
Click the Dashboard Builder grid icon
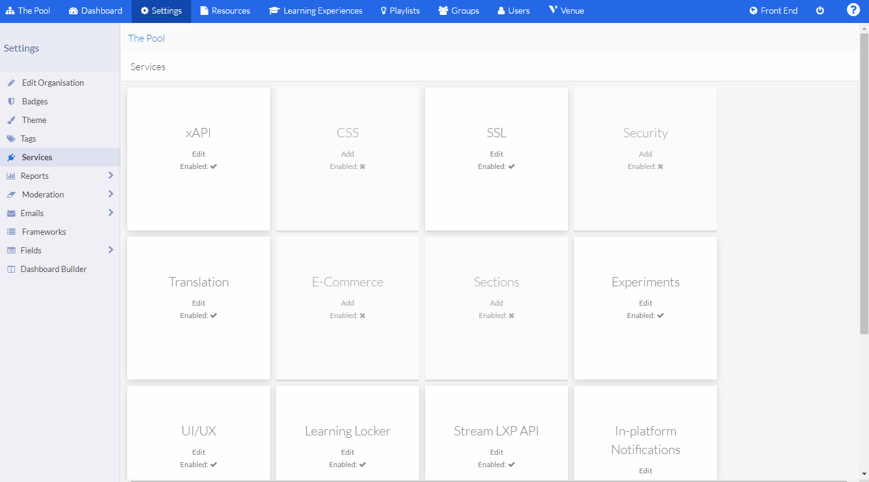click(10, 268)
